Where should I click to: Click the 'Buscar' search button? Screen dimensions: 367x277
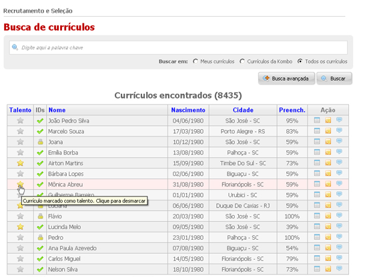pyautogui.click(x=334, y=79)
